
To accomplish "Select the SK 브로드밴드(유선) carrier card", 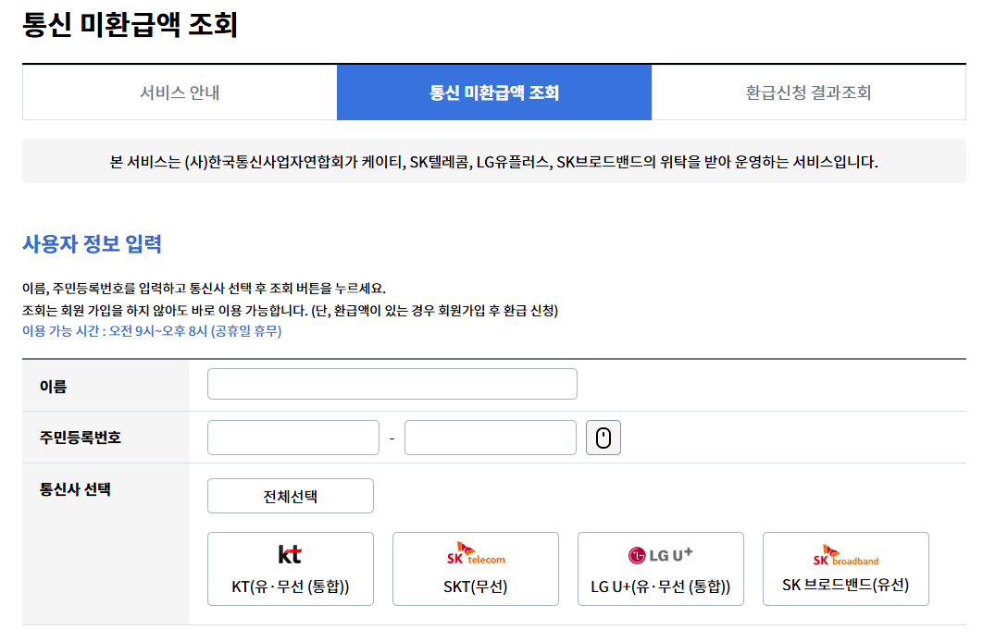I will (x=845, y=568).
